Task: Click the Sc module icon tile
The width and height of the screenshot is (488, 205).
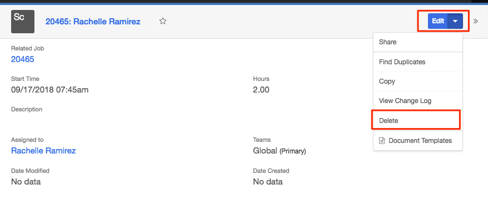Action: (23, 22)
